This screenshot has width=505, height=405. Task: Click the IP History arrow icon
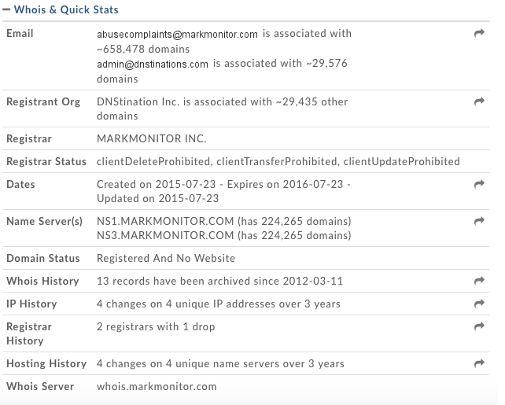[x=479, y=304]
